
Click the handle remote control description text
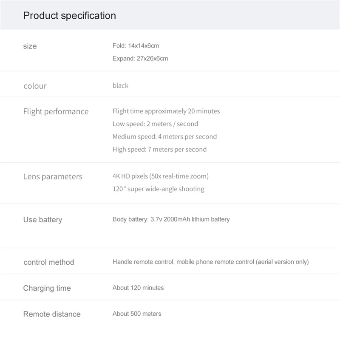[210, 262]
